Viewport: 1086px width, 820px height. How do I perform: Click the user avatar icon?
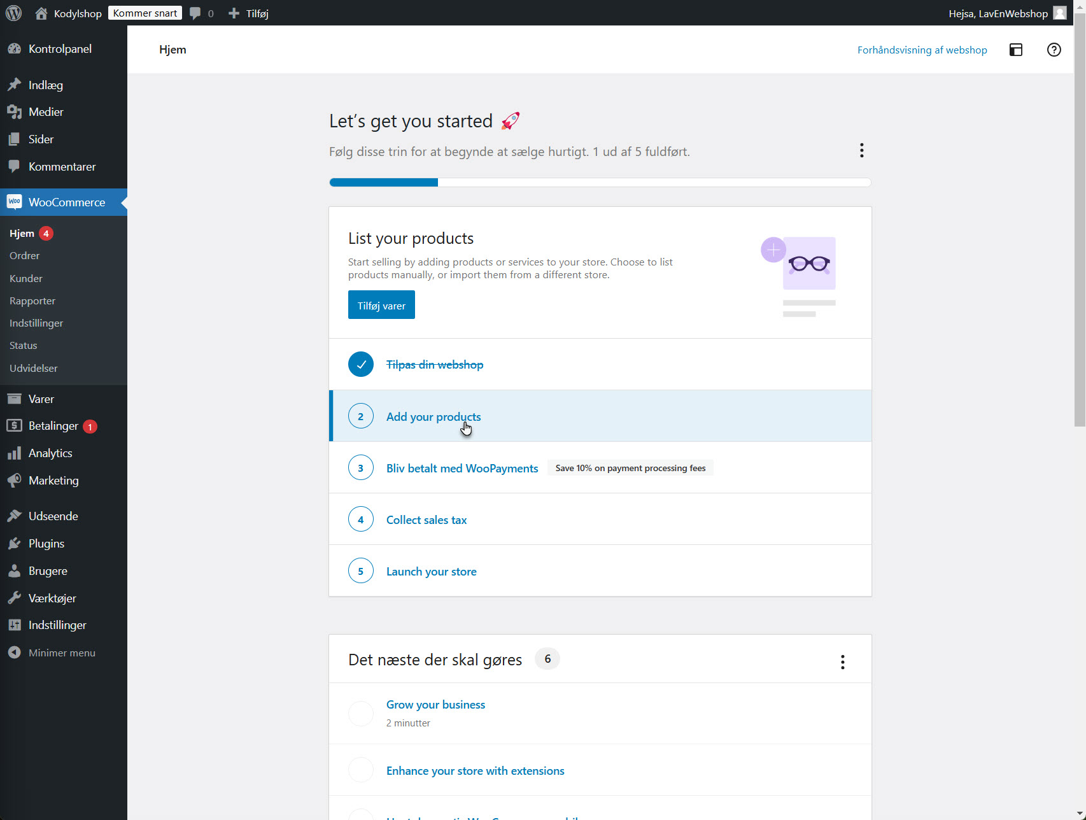pyautogui.click(x=1059, y=13)
